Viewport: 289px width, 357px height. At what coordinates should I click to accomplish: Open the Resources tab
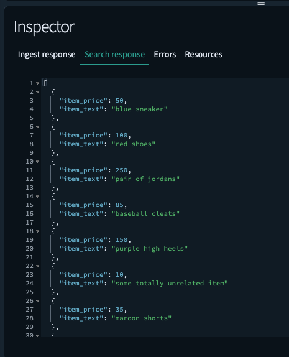(x=203, y=55)
